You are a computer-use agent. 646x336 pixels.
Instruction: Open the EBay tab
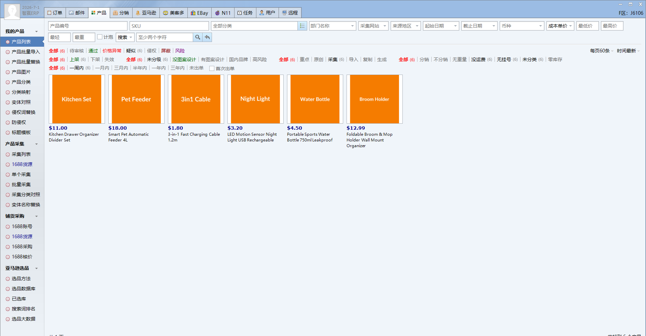(x=199, y=13)
